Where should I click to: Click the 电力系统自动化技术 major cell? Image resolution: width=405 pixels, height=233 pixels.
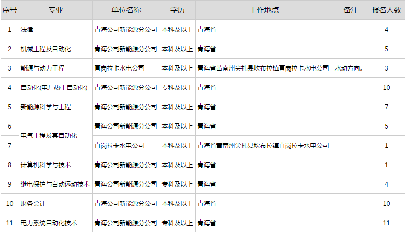49,223
